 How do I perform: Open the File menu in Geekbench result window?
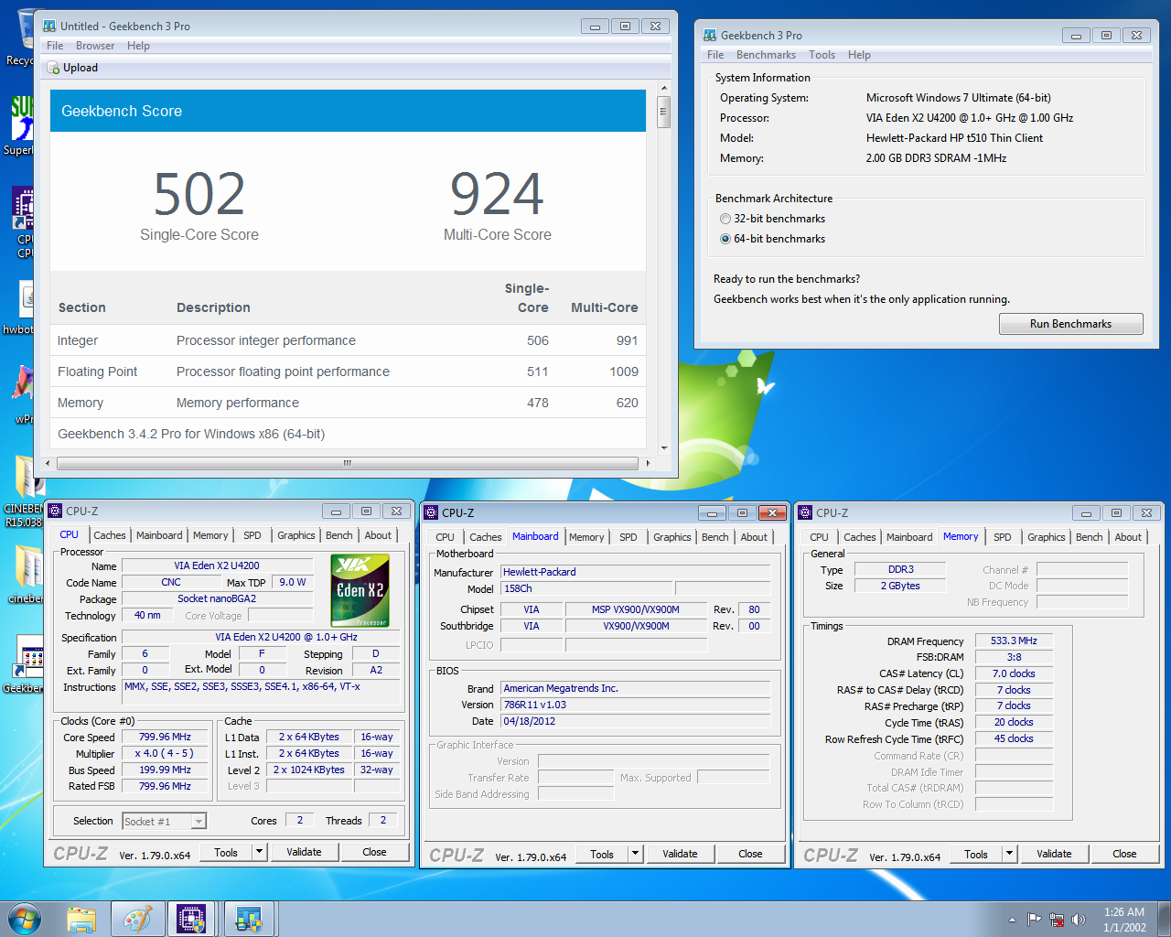point(55,46)
